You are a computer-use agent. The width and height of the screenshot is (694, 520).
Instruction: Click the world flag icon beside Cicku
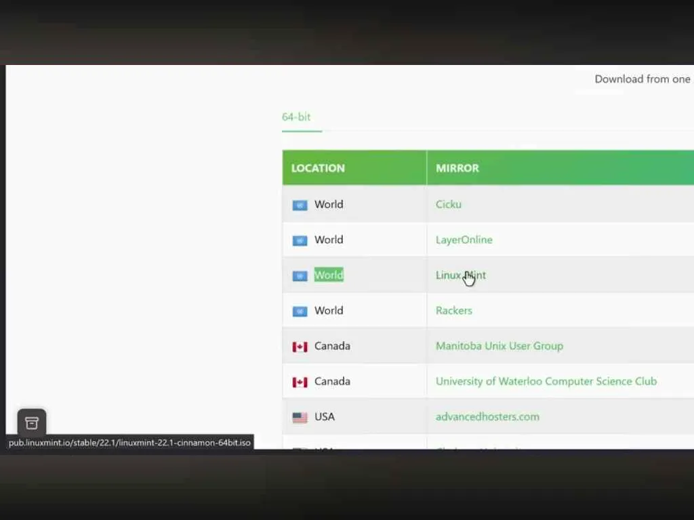300,205
